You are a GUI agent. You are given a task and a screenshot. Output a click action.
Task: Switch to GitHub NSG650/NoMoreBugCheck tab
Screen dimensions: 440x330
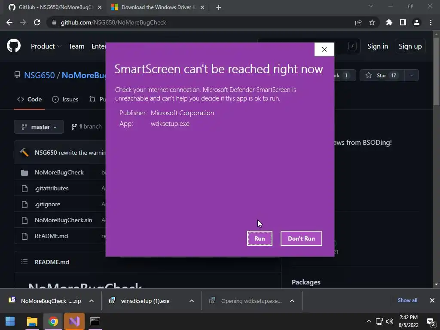[55, 7]
